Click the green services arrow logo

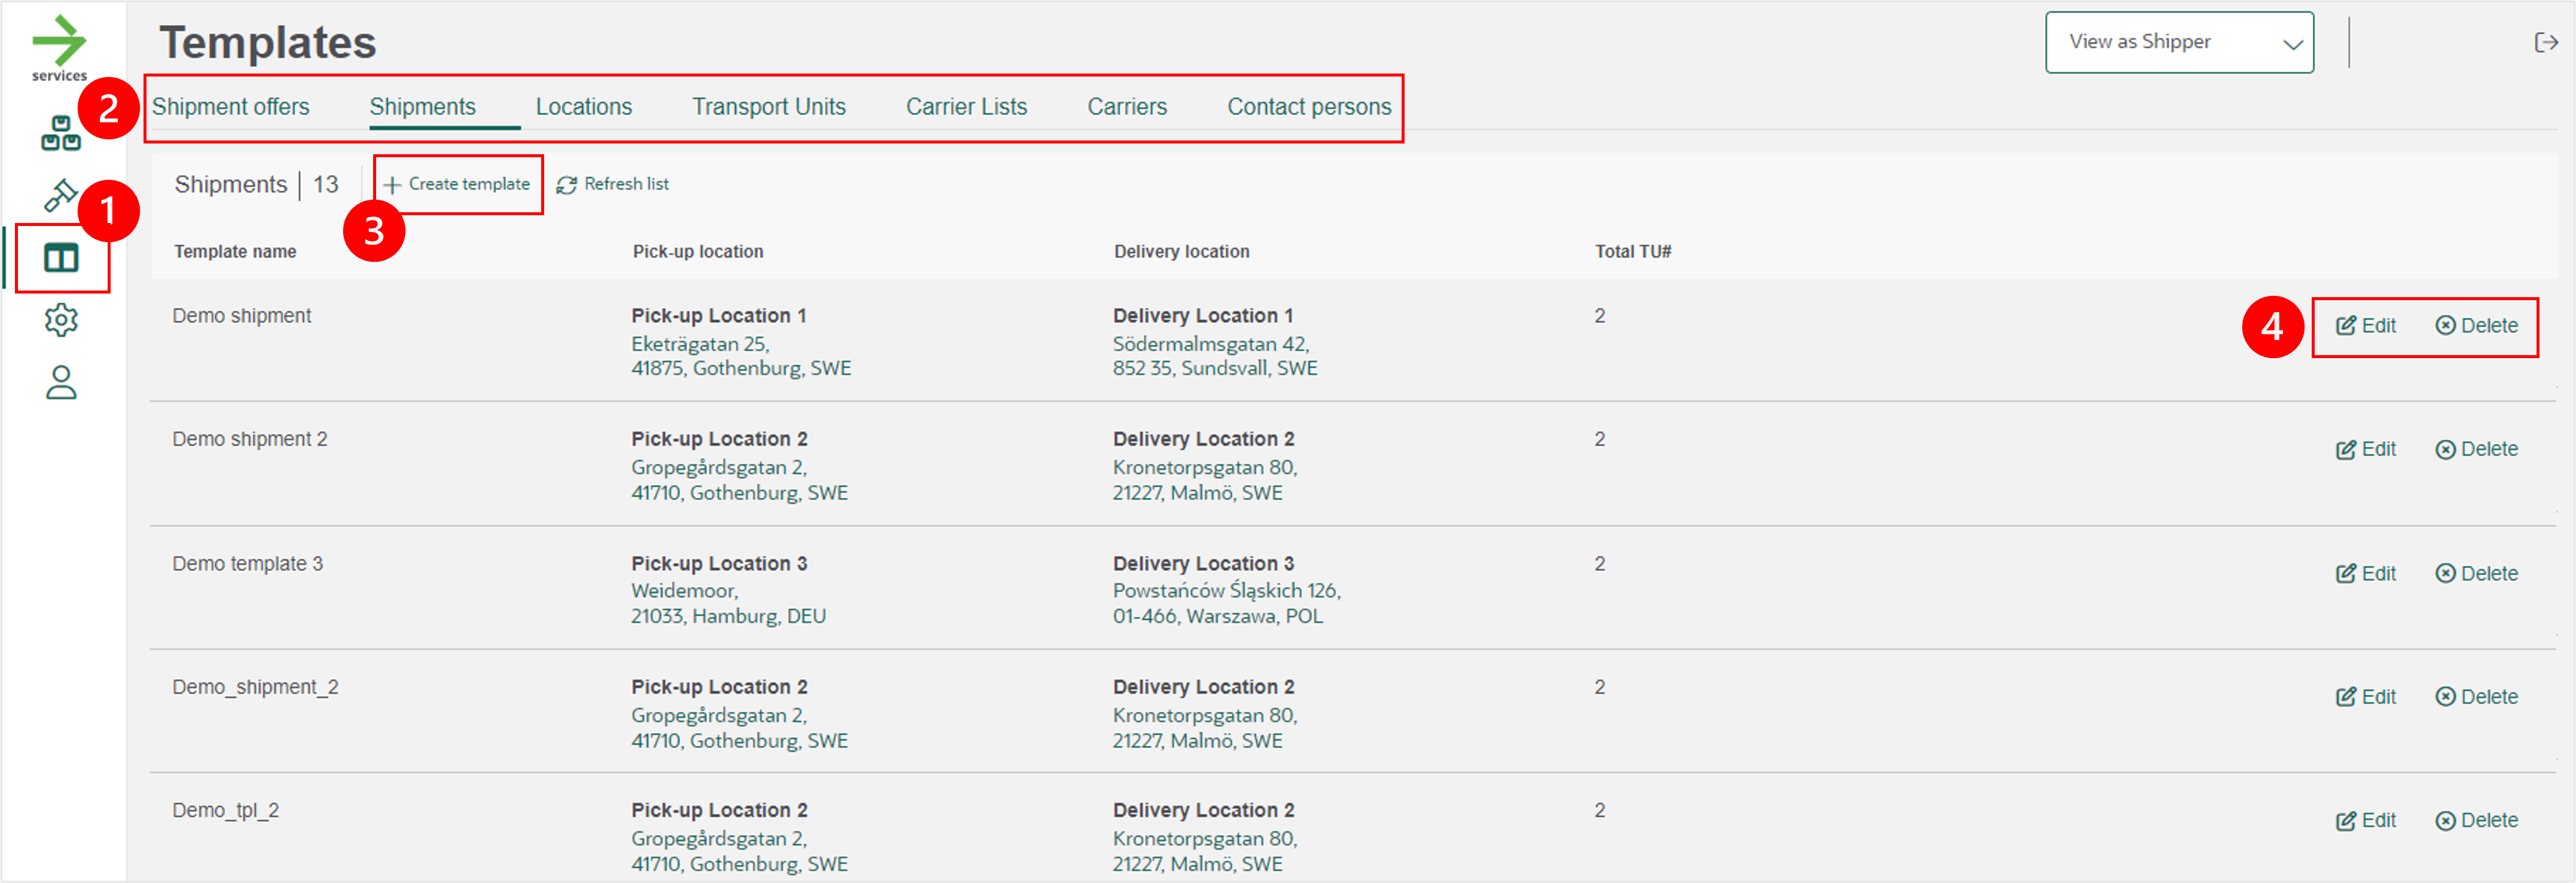[x=61, y=40]
